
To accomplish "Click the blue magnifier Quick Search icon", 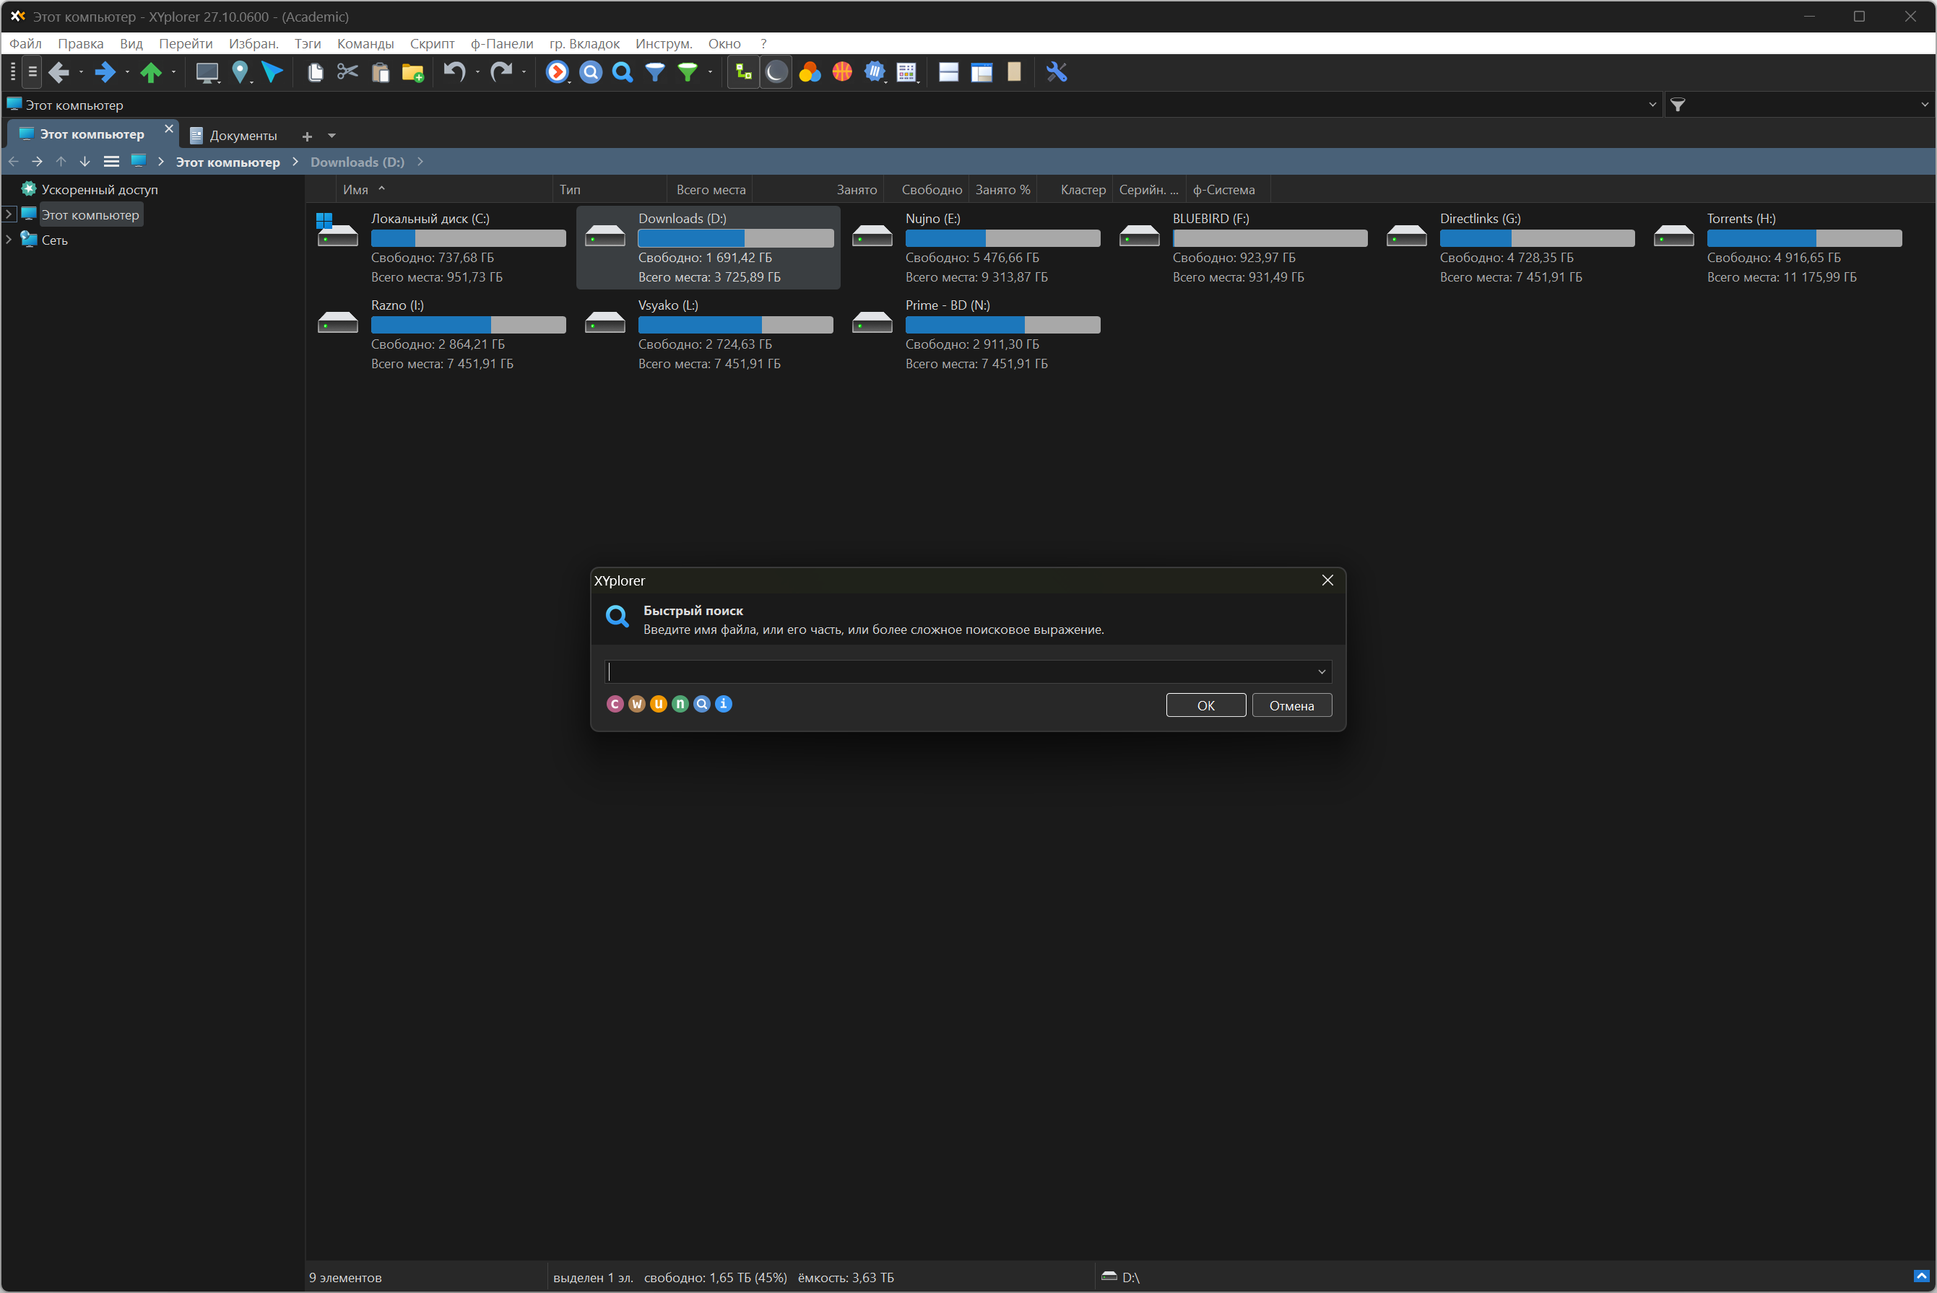I will (623, 73).
